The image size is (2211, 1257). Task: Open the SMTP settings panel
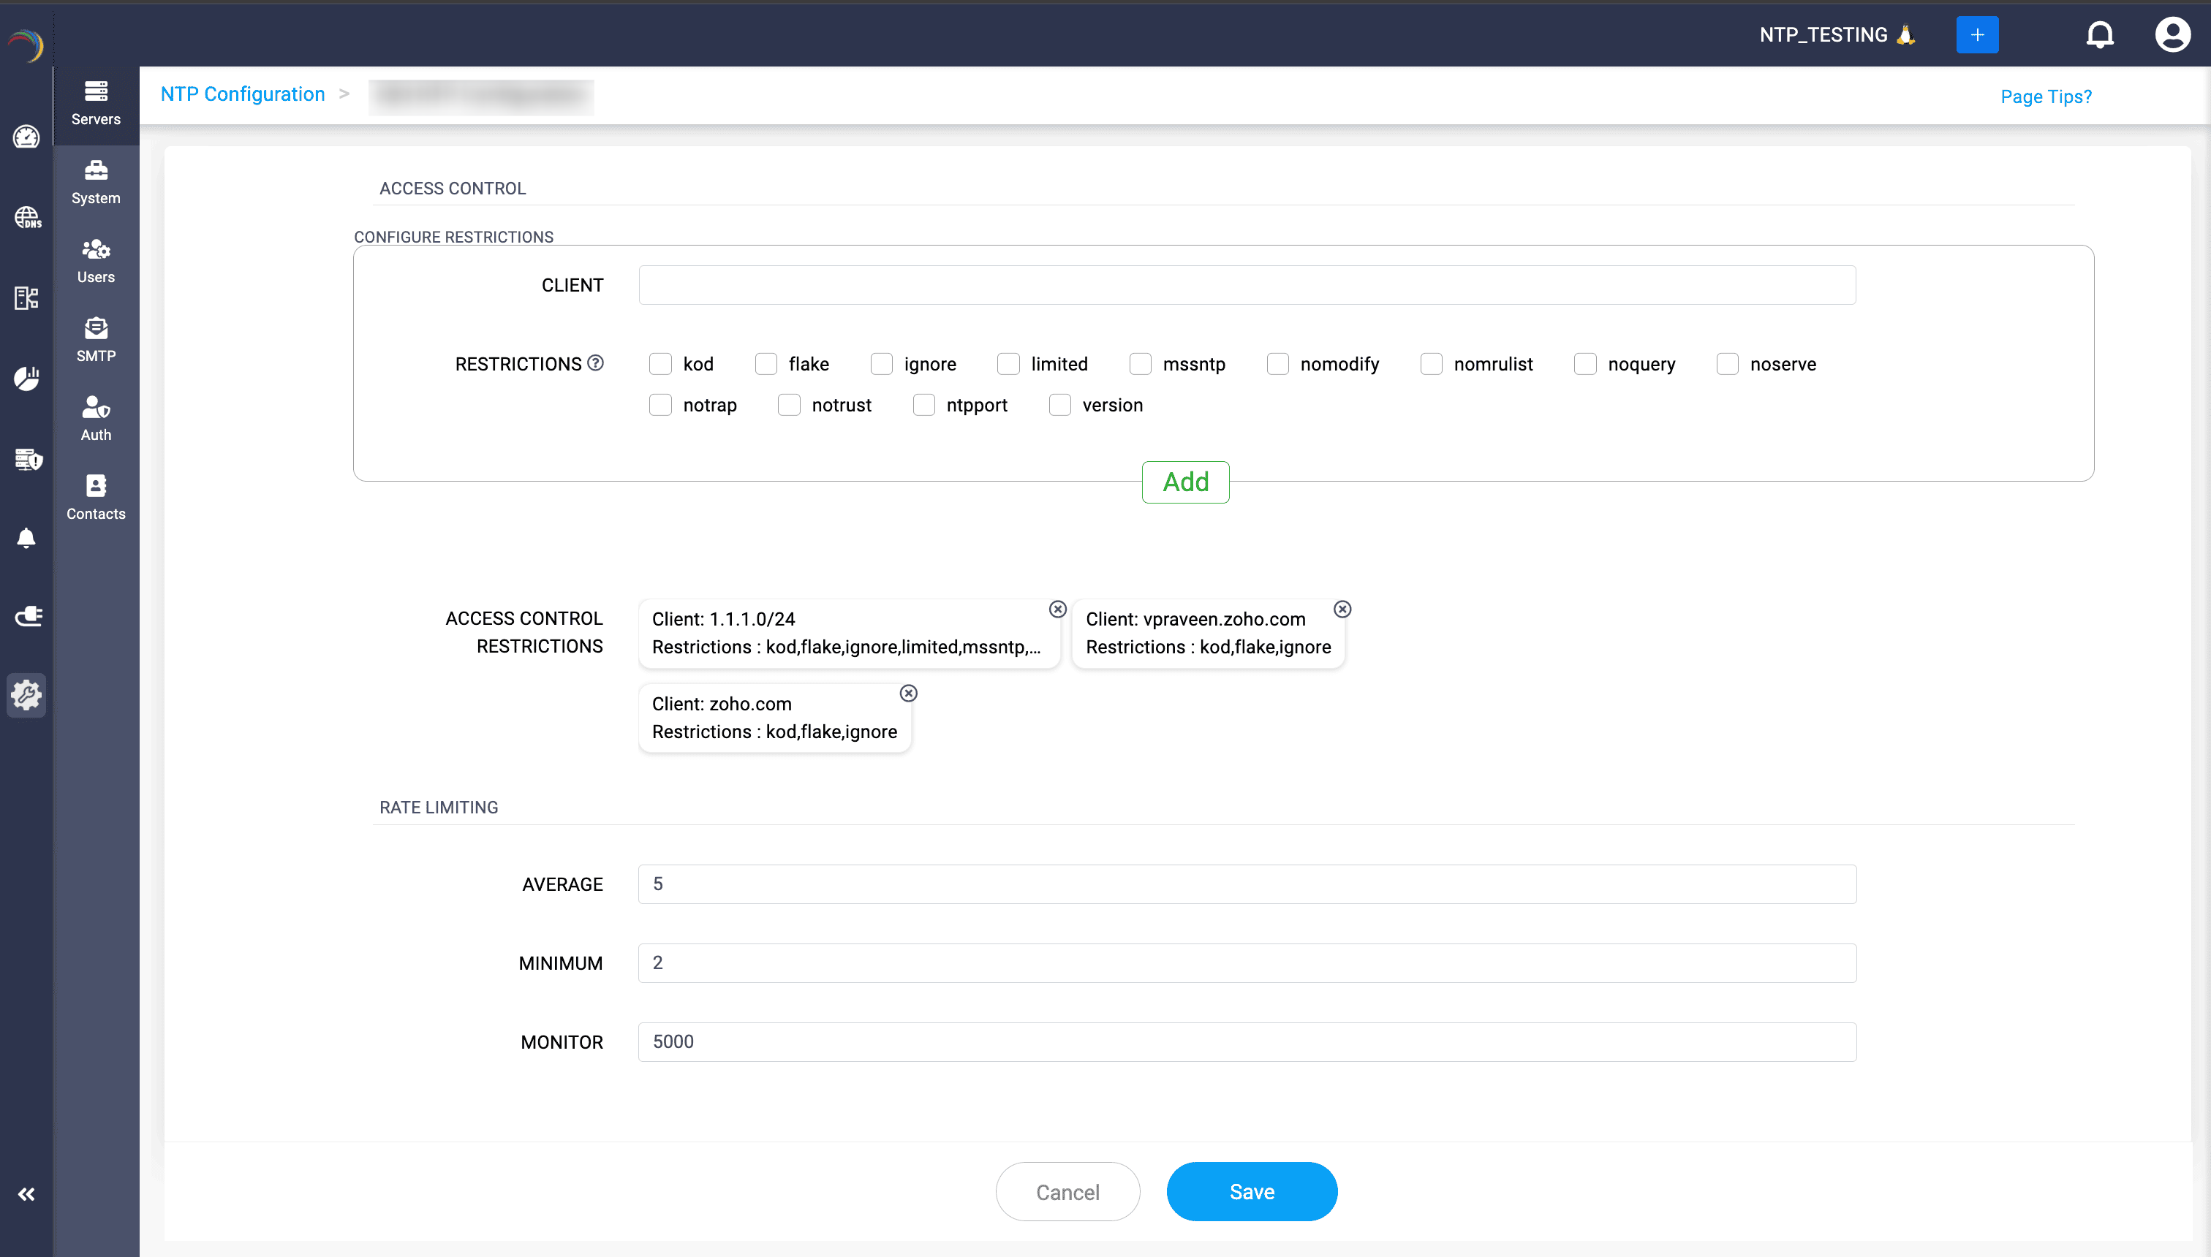click(95, 338)
